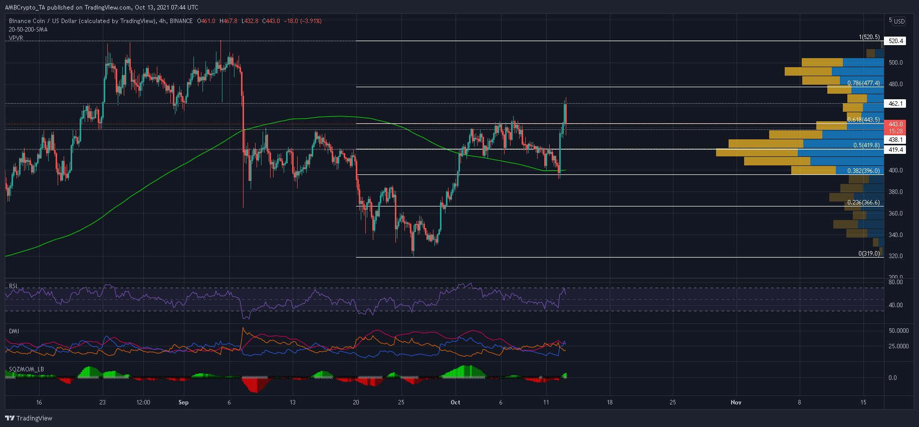This screenshot has height=427, width=919.
Task: Click the 12:00 label on time axis
Action: coord(143,402)
